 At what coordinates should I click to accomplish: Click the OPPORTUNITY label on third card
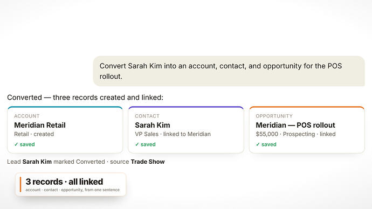pyautogui.click(x=274, y=116)
